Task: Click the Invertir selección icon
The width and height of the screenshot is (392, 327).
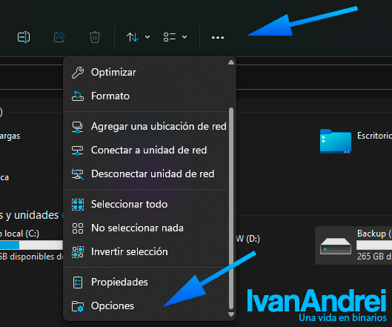Action: pos(78,252)
